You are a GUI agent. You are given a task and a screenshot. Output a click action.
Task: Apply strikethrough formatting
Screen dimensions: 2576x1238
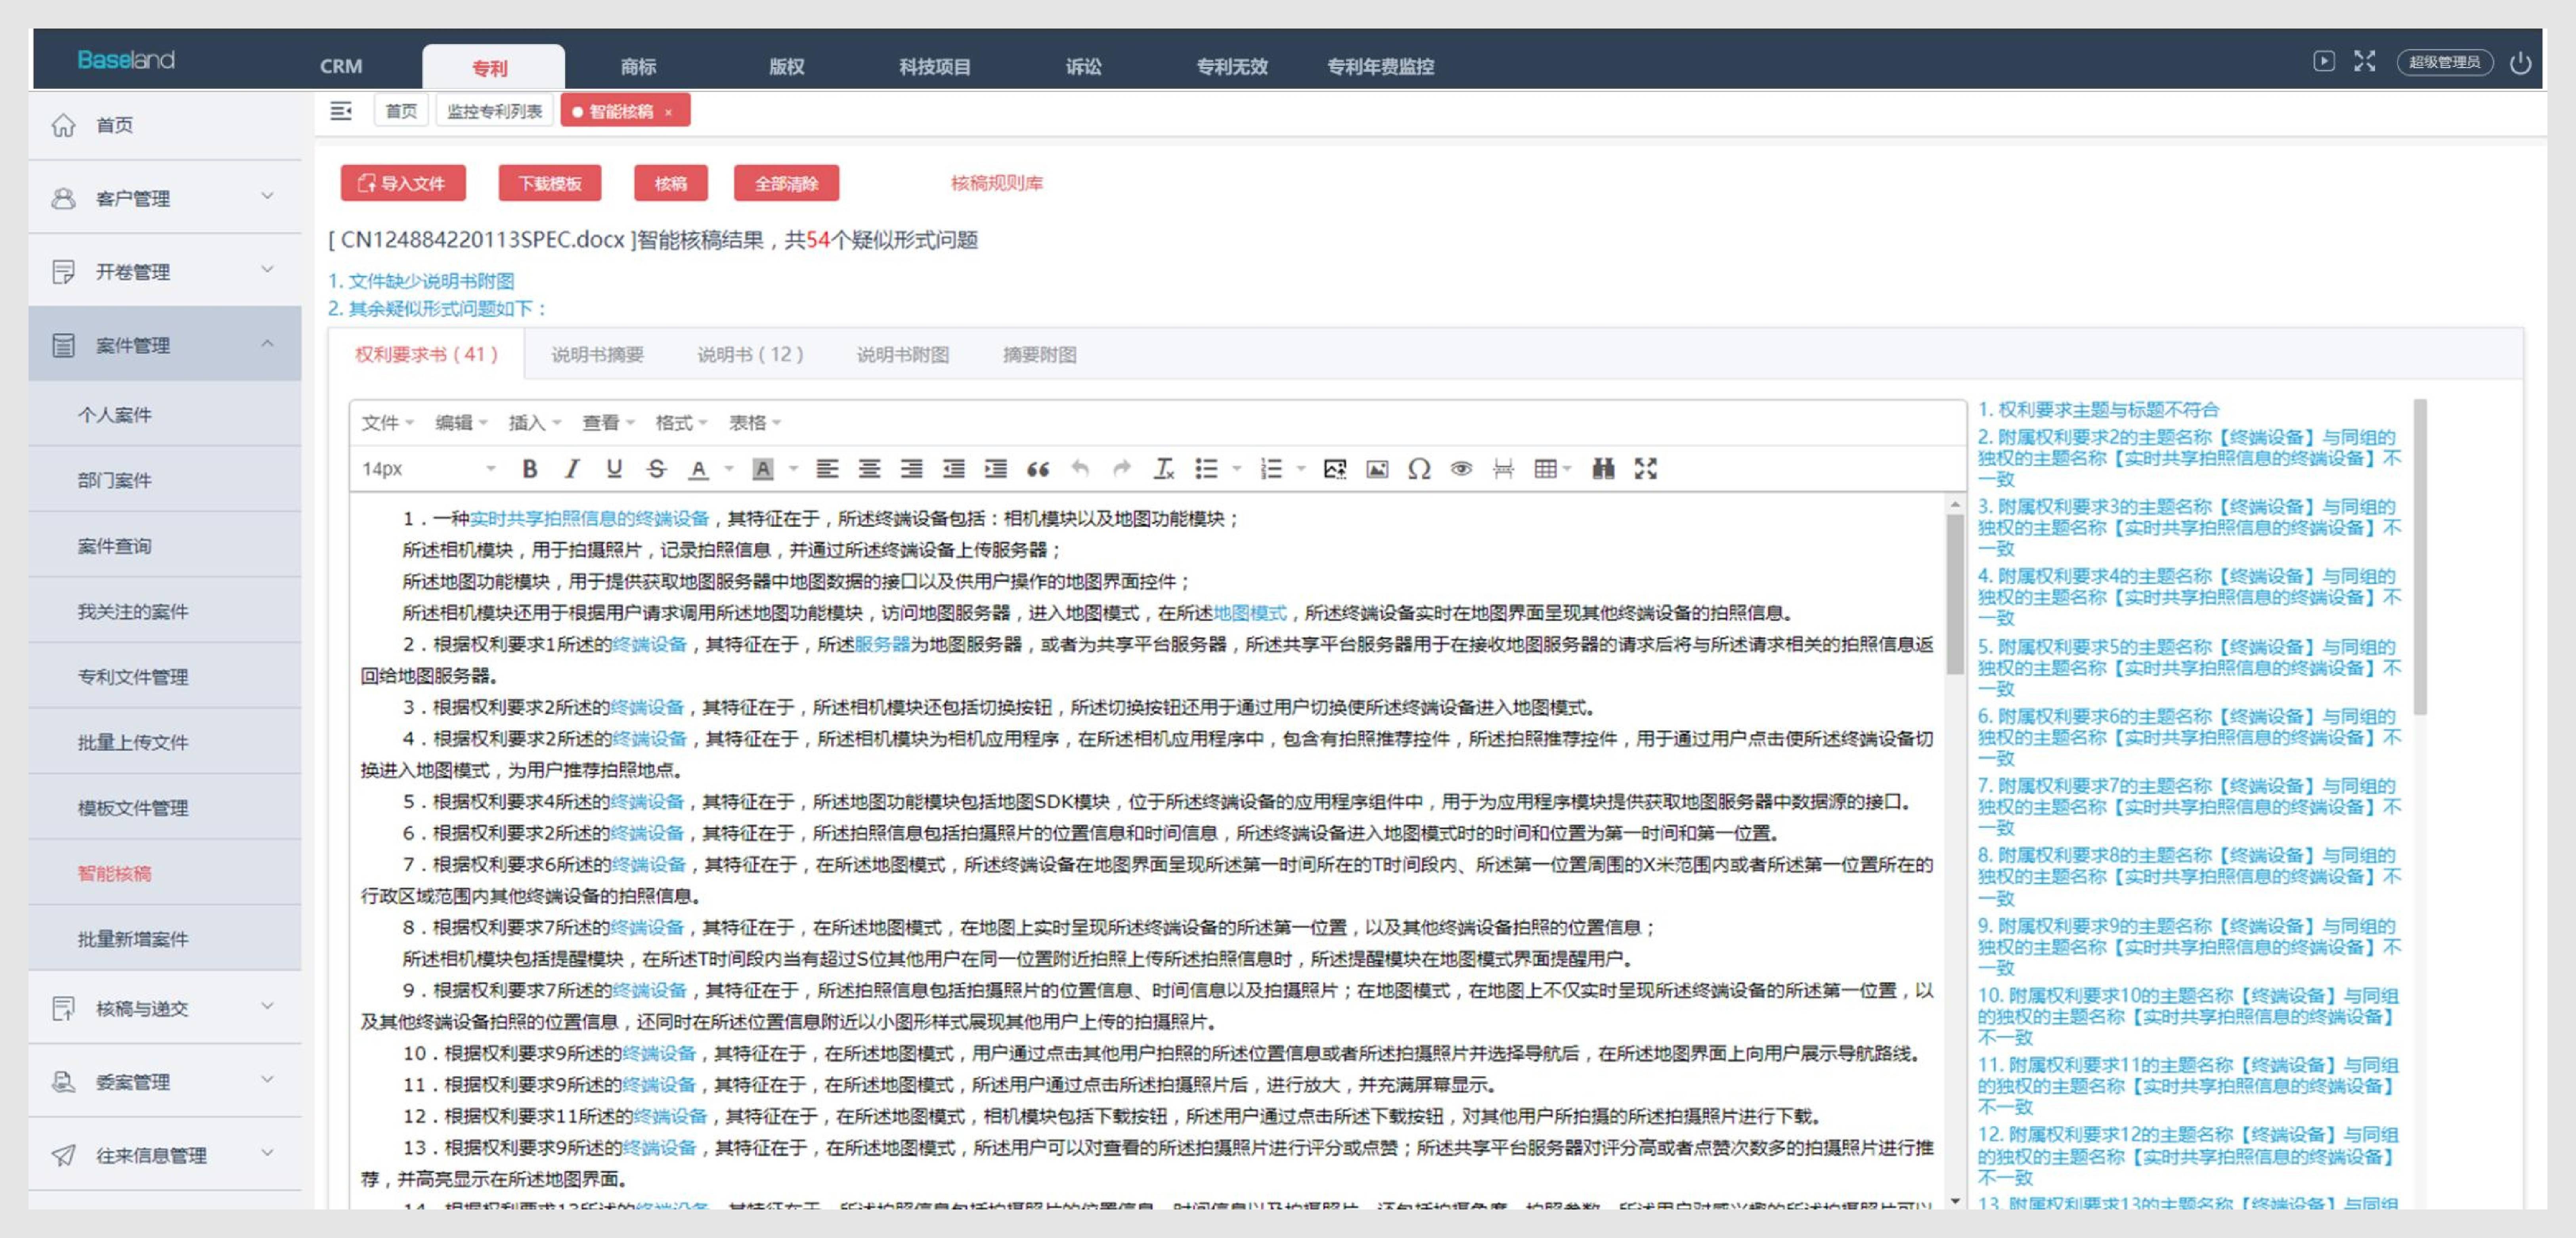(x=656, y=468)
